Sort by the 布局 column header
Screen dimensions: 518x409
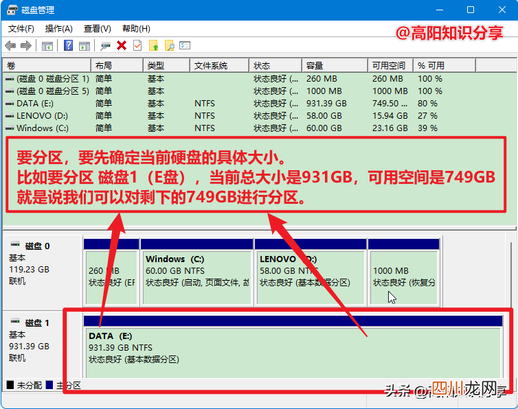pyautogui.click(x=117, y=65)
